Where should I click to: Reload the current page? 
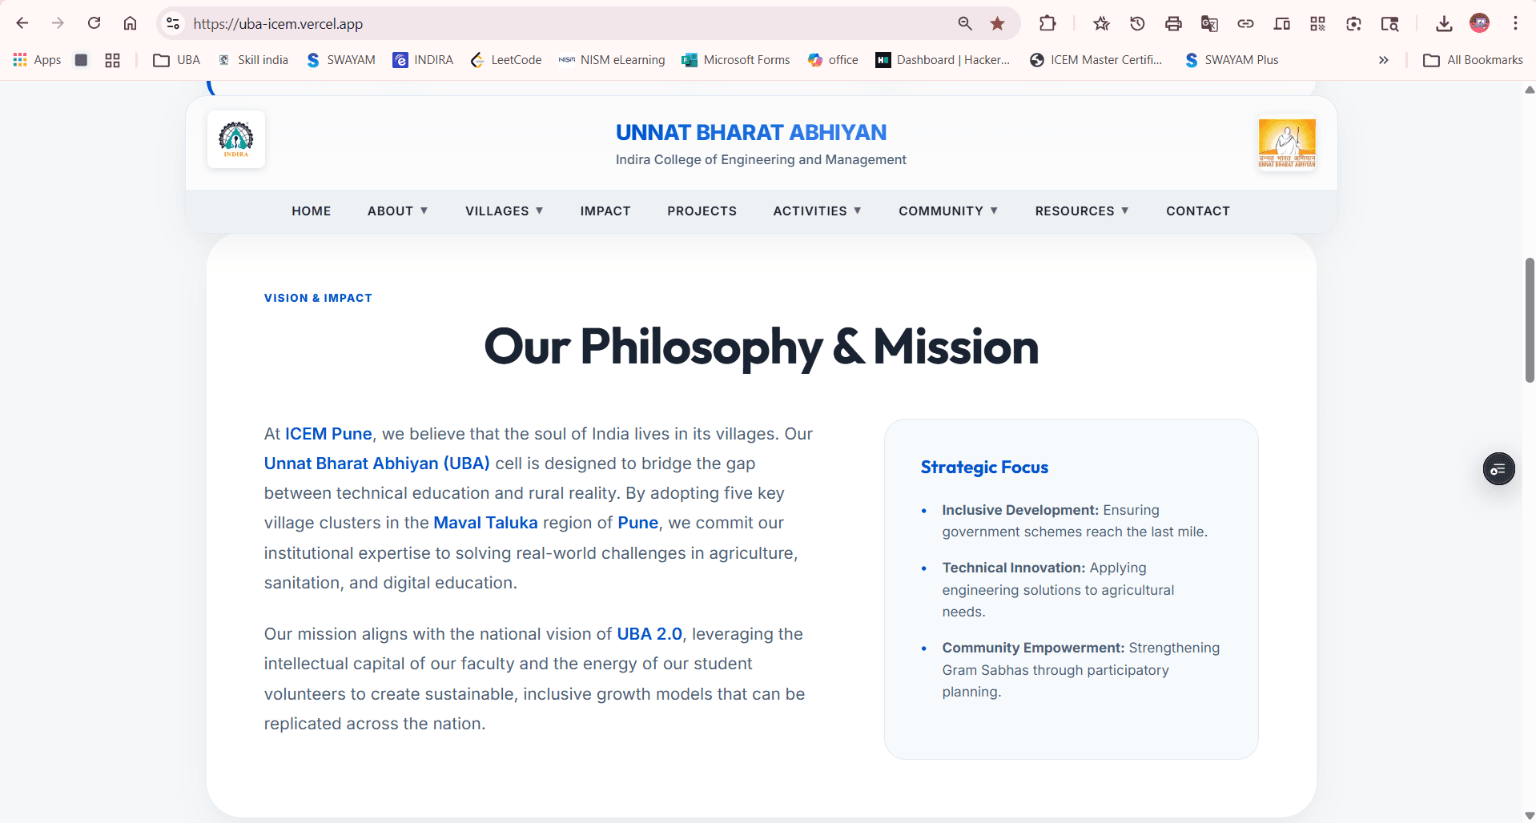coord(94,23)
